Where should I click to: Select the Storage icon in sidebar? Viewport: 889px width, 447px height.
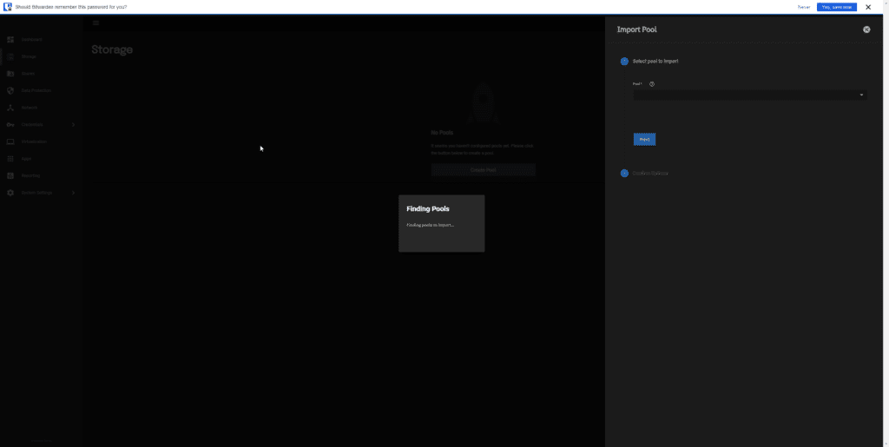[10, 56]
